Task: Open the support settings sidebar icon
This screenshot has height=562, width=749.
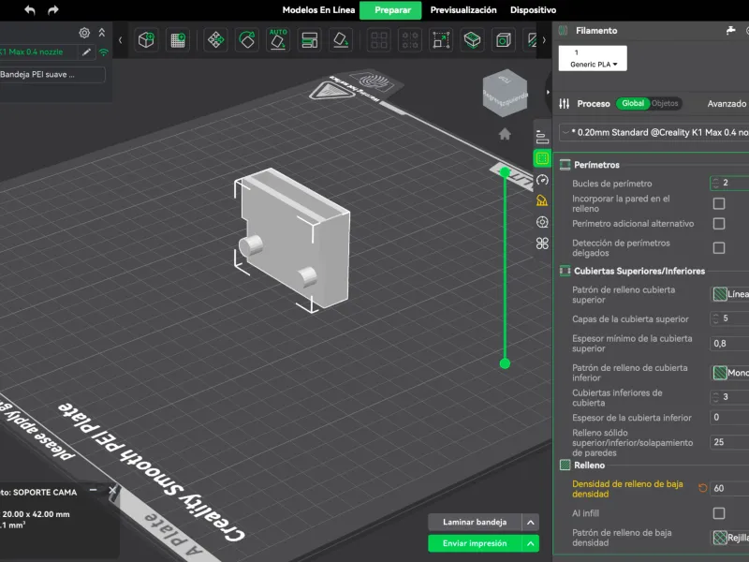Action: click(542, 200)
